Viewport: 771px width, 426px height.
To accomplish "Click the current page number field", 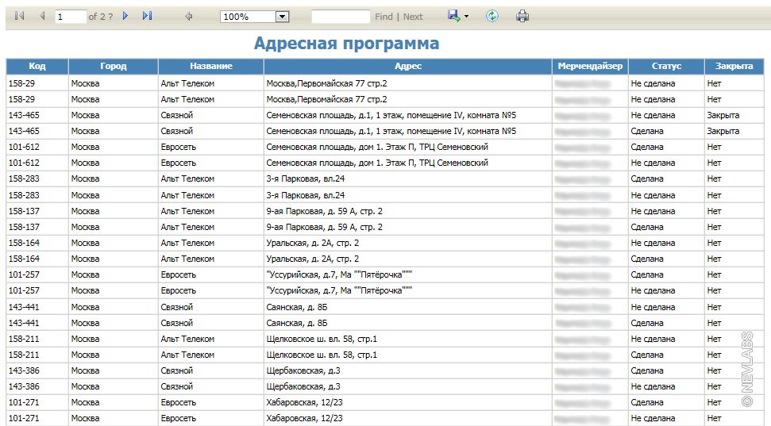I will coord(71,17).
